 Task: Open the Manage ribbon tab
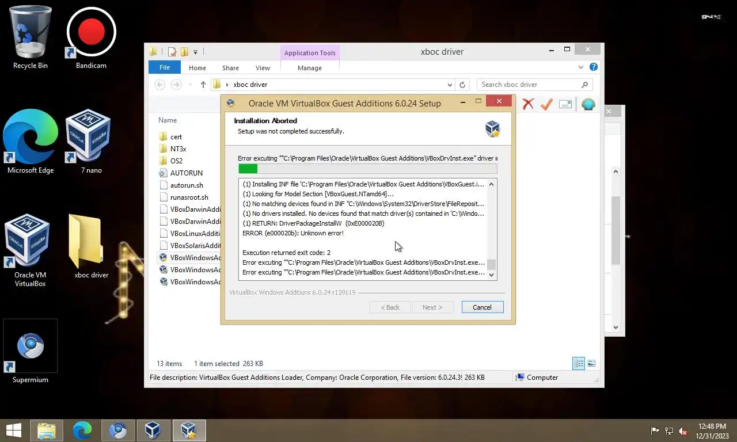pyautogui.click(x=310, y=68)
